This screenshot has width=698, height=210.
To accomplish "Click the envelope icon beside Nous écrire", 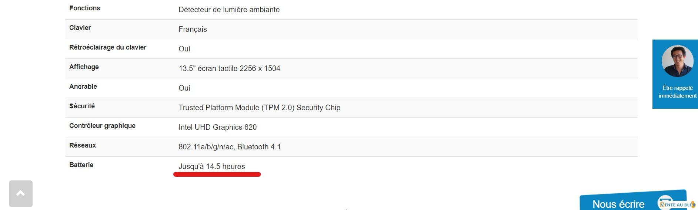I will click(665, 202).
